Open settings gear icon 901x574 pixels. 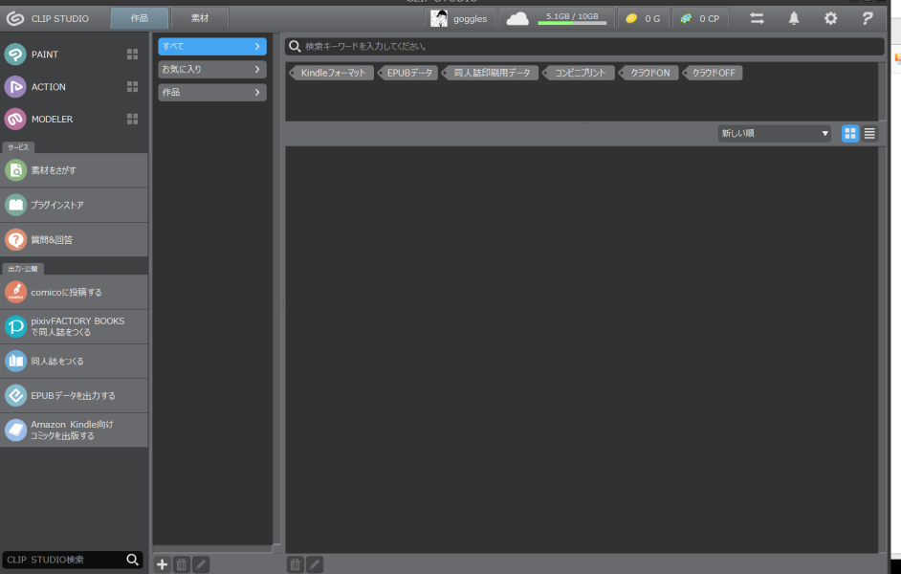(830, 18)
